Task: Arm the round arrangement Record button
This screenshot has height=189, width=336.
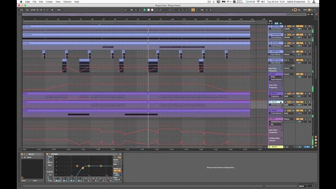Action: click(152, 10)
